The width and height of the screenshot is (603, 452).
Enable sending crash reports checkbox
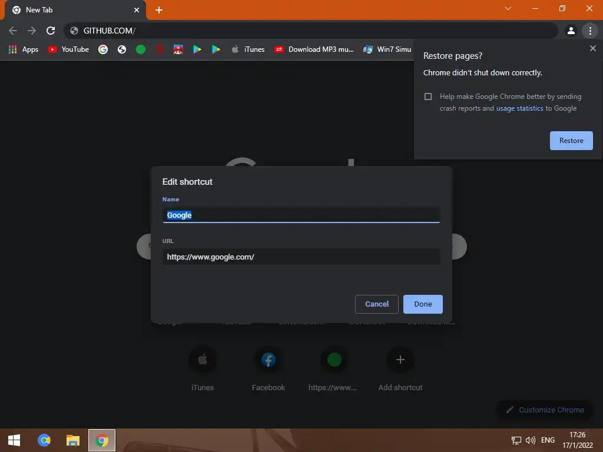click(428, 97)
